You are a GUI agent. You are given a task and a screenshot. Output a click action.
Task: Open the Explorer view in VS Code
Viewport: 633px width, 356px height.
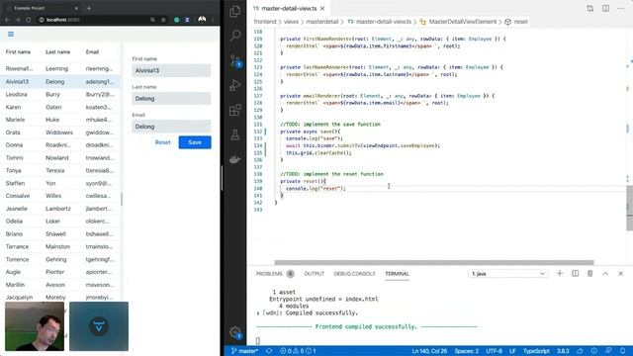point(235,11)
